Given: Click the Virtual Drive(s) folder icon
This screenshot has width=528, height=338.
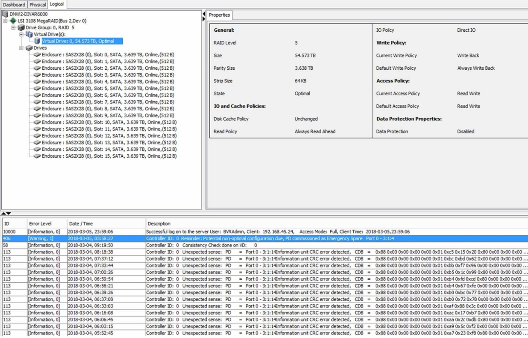Looking at the screenshot, I should pos(29,34).
